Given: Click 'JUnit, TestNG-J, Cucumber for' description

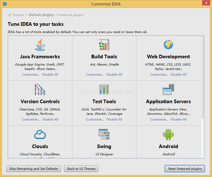Looking at the screenshot, I should 104,109.
